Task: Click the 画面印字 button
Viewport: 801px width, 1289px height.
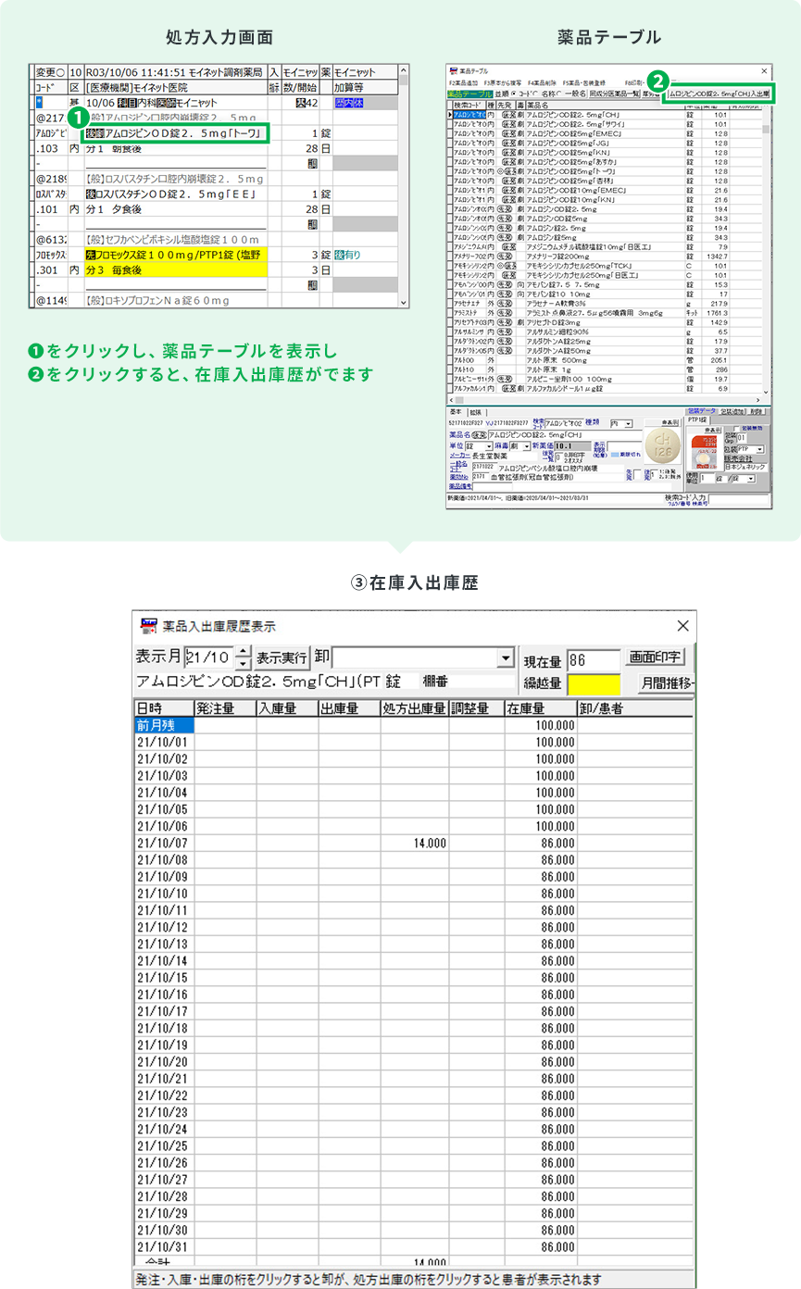Action: coord(655,657)
